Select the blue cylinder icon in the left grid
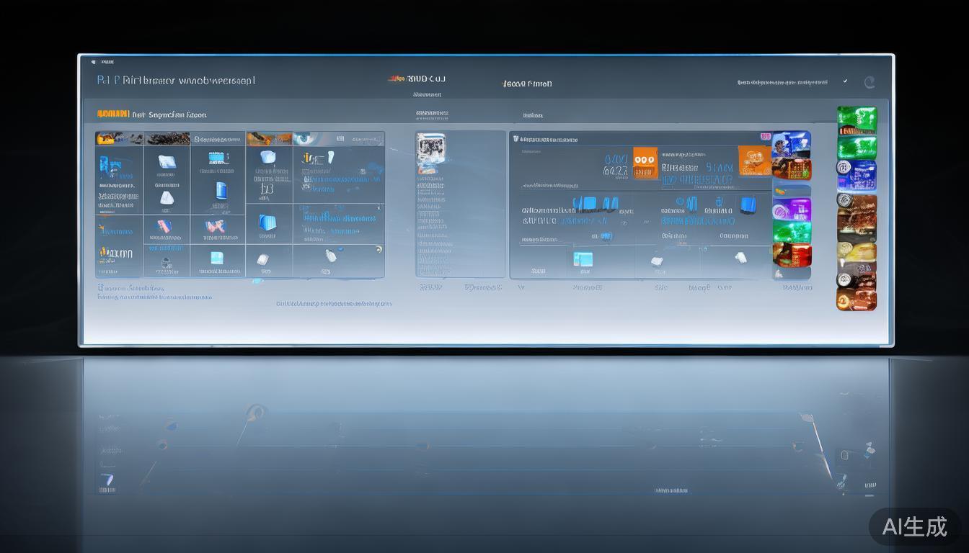969x553 pixels. coord(221,190)
